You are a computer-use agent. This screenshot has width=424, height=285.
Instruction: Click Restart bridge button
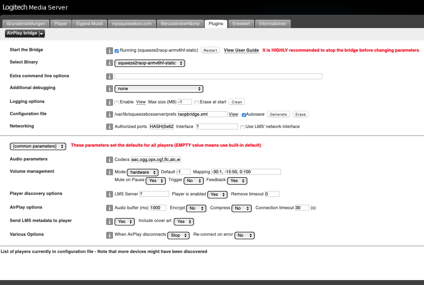click(x=210, y=50)
